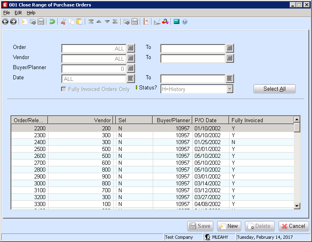Click the New button
The image size is (312, 242).
coord(229,226)
